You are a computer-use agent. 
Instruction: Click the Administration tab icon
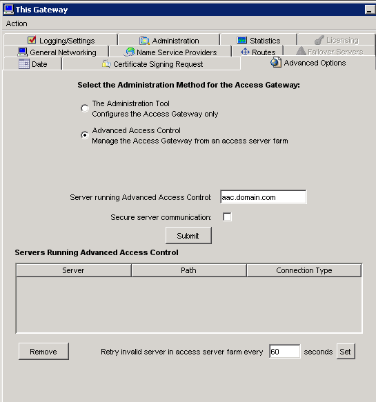click(144, 40)
